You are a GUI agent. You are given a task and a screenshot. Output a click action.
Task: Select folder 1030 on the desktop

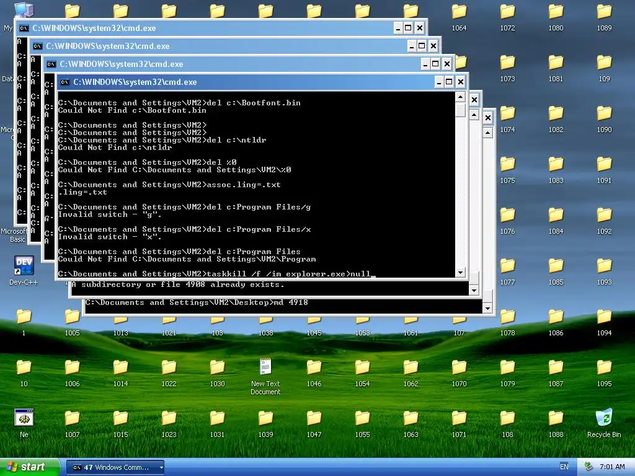tap(217, 372)
